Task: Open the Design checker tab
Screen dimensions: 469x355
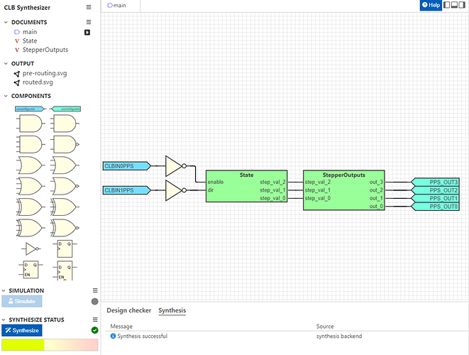Action: (x=129, y=310)
